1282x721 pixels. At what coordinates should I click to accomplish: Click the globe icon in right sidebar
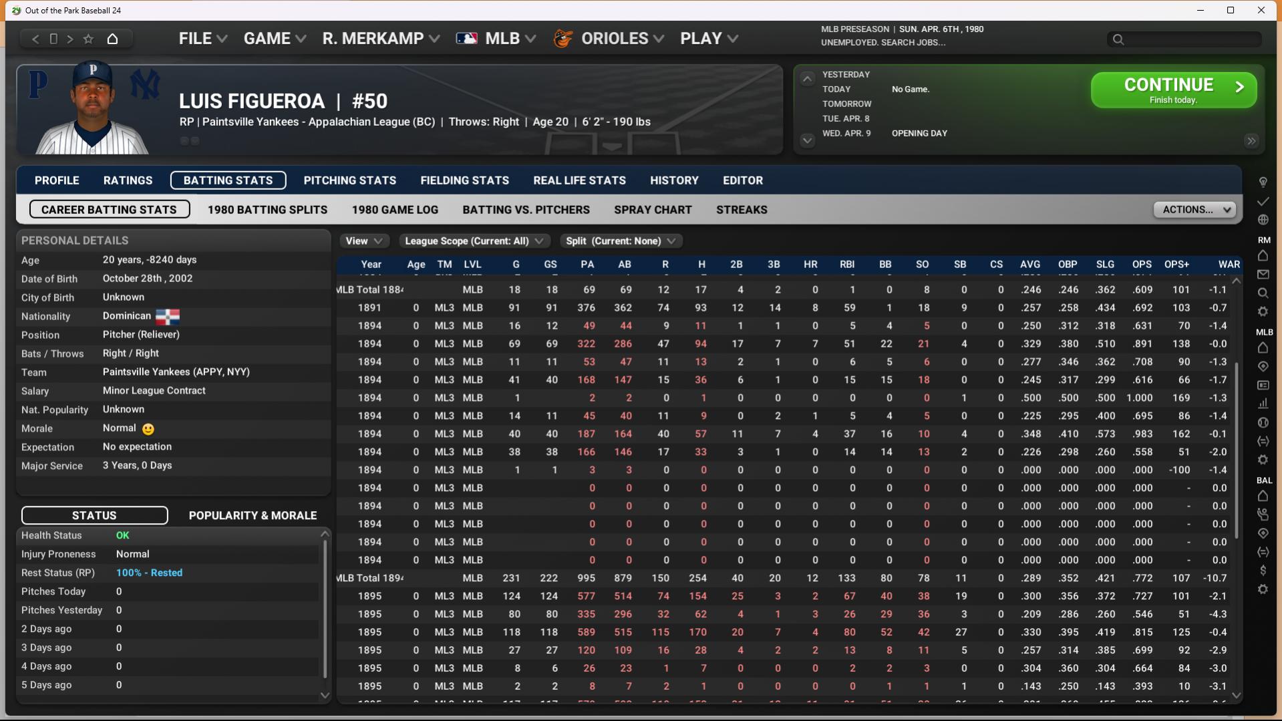pos(1263,220)
